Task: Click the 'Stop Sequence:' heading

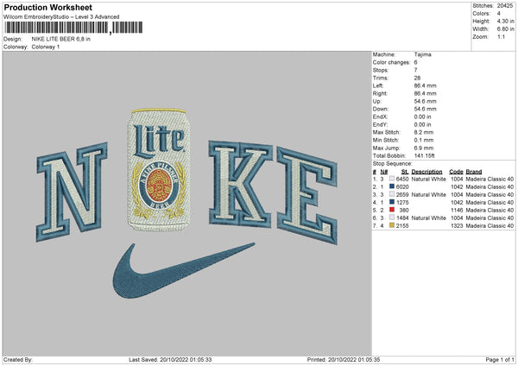Action: pos(393,164)
